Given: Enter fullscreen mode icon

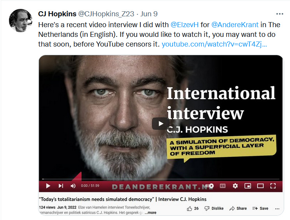Looking at the screenshot, I should (273, 186).
